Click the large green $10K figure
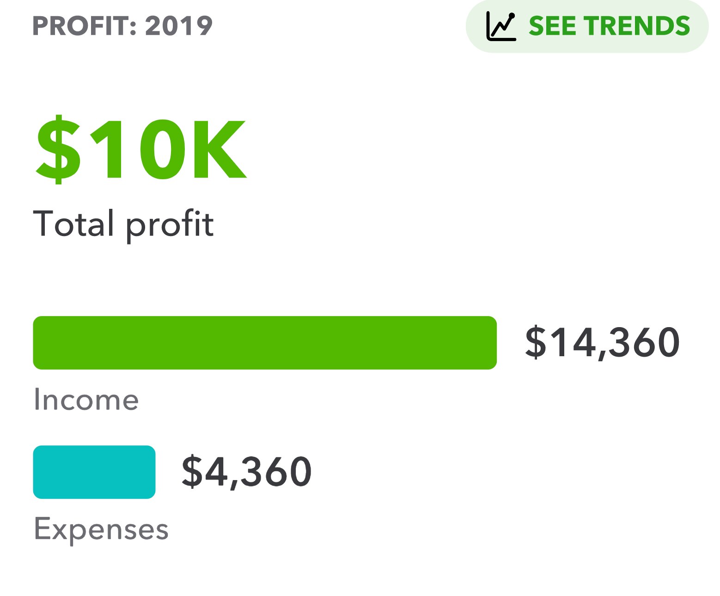The image size is (720, 596). click(141, 149)
